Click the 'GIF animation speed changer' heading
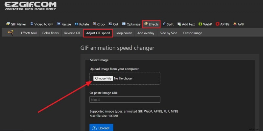The image size is (263, 131). click(117, 48)
